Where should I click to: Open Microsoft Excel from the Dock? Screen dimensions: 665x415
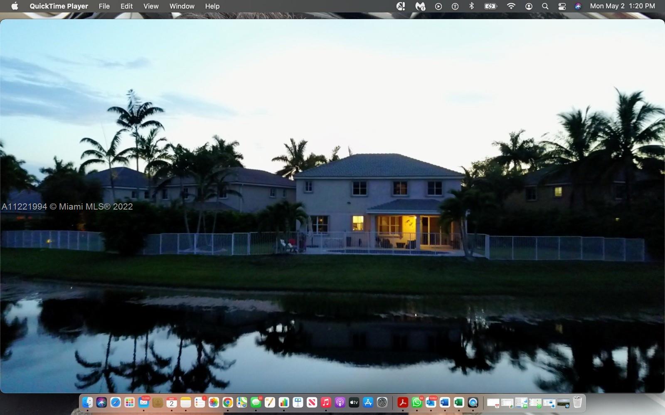click(458, 403)
